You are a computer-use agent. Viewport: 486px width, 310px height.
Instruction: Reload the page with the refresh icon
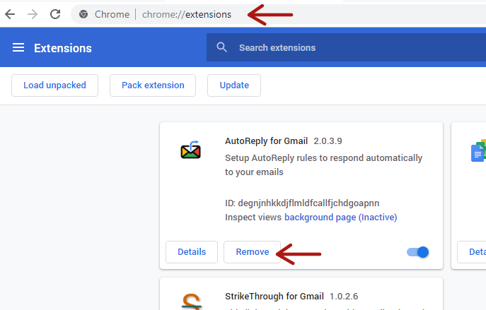(55, 14)
